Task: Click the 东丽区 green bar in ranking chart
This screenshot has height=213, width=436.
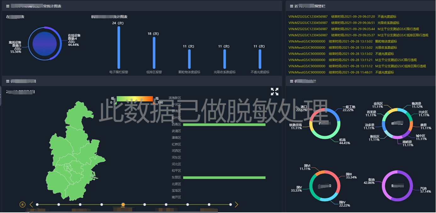Action: point(224,178)
